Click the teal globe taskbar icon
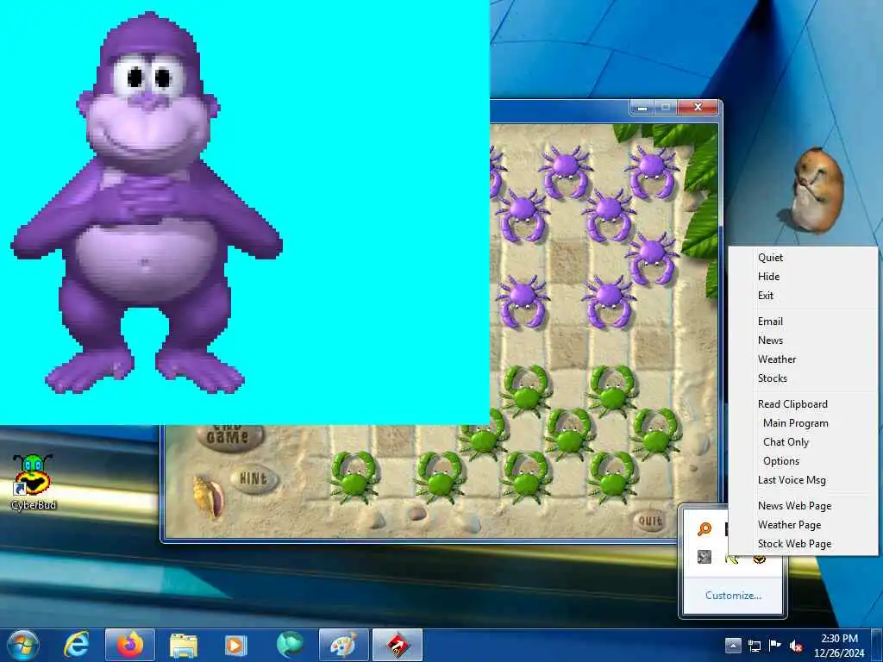 pos(290,645)
